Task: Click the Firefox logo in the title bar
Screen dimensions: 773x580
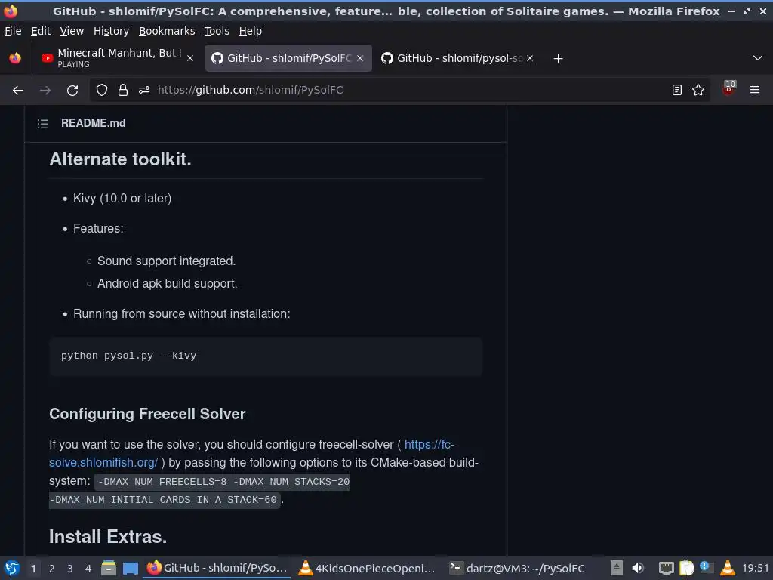Action: 11,11
